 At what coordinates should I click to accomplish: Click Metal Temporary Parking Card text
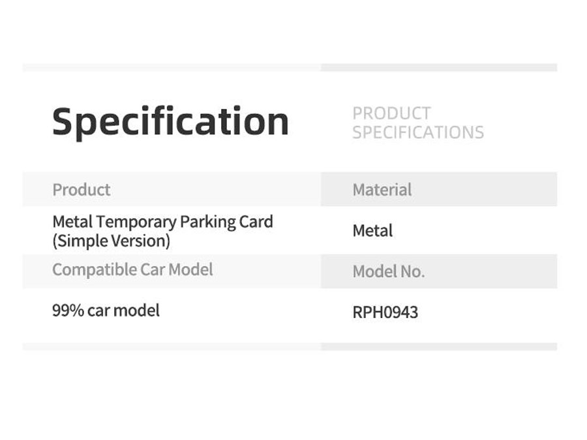[x=162, y=222]
